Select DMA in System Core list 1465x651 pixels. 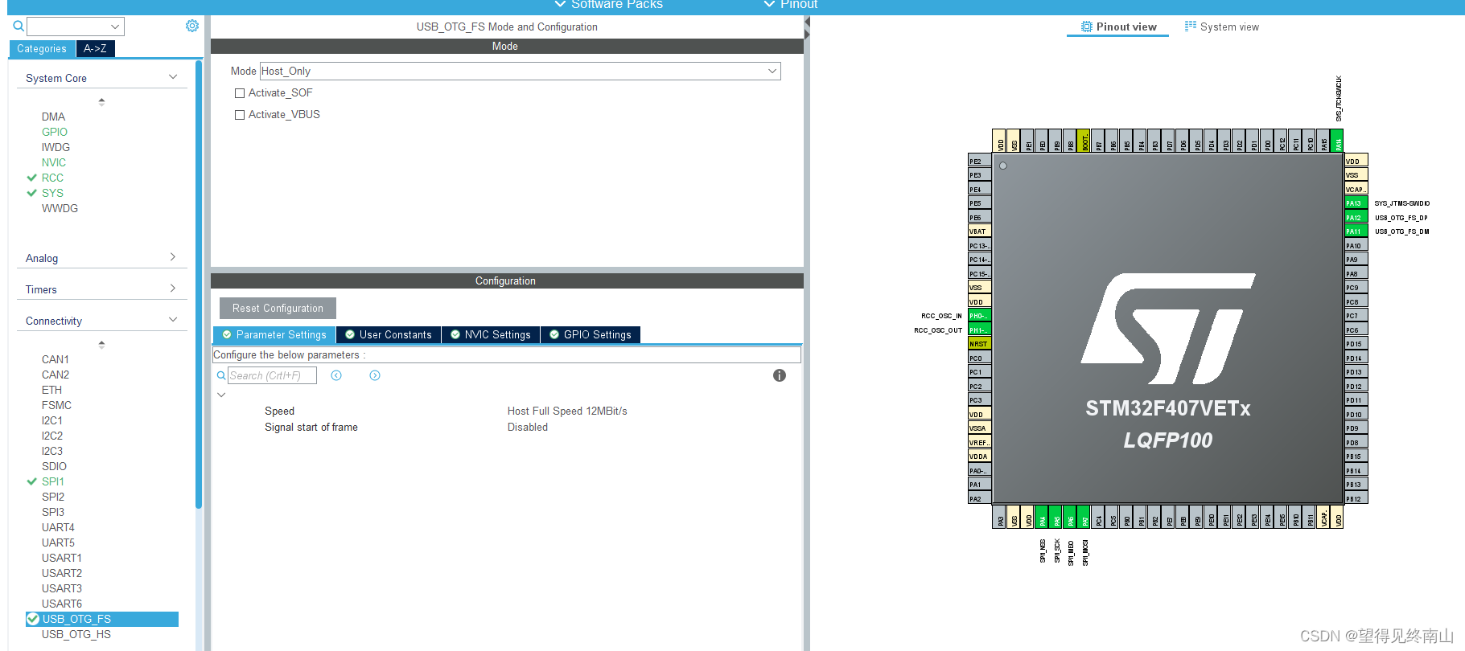53,117
